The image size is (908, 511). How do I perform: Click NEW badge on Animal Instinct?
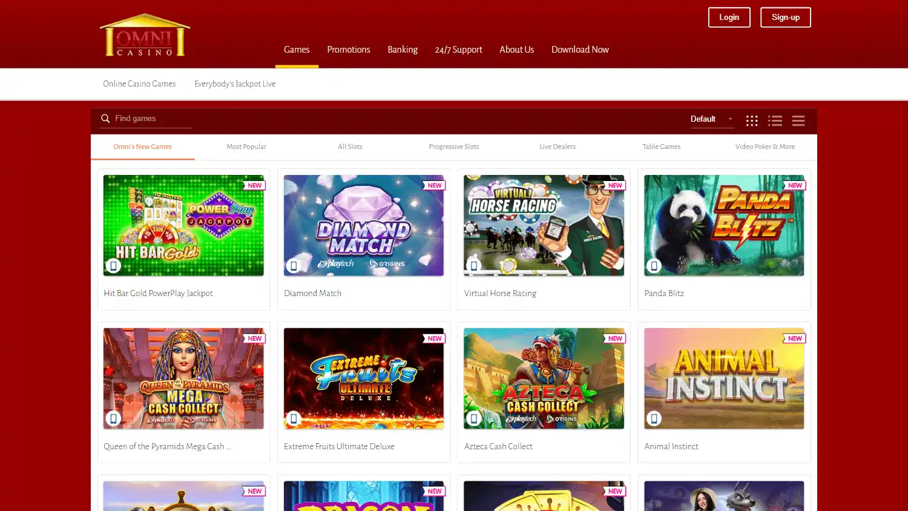coord(794,338)
